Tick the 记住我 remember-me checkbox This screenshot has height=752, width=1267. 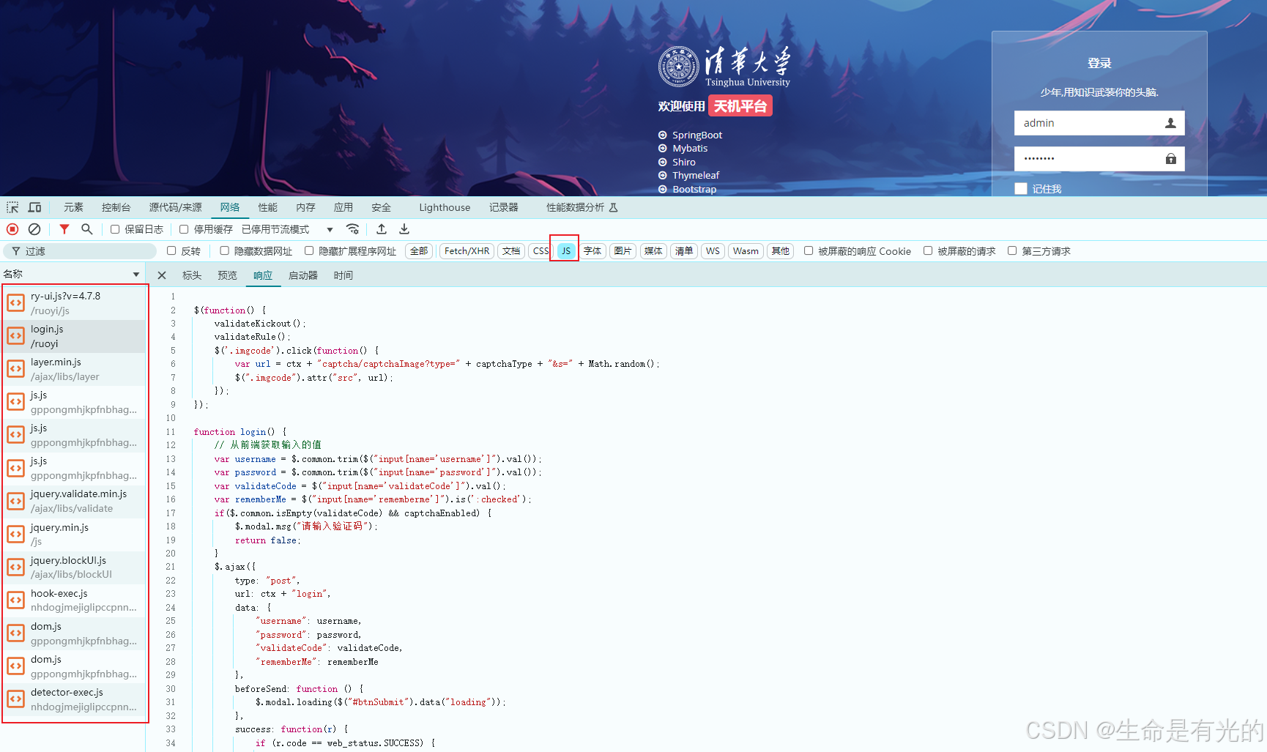tap(1021, 189)
